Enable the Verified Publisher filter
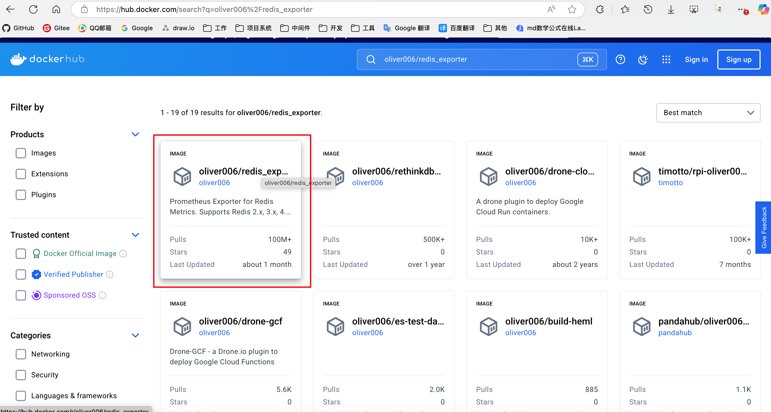771x412 pixels. 21,274
